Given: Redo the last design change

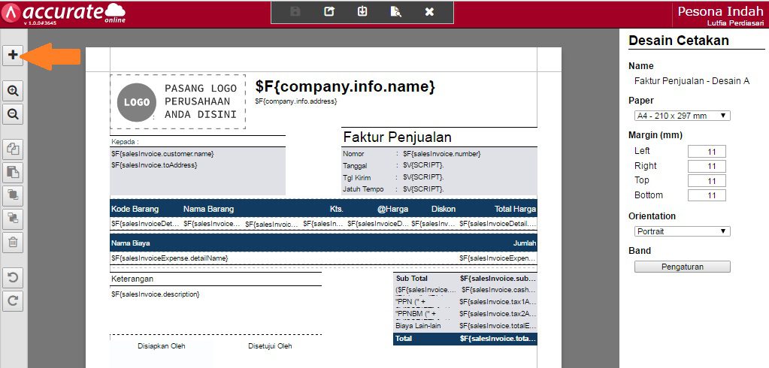Looking at the screenshot, I should 13,300.
